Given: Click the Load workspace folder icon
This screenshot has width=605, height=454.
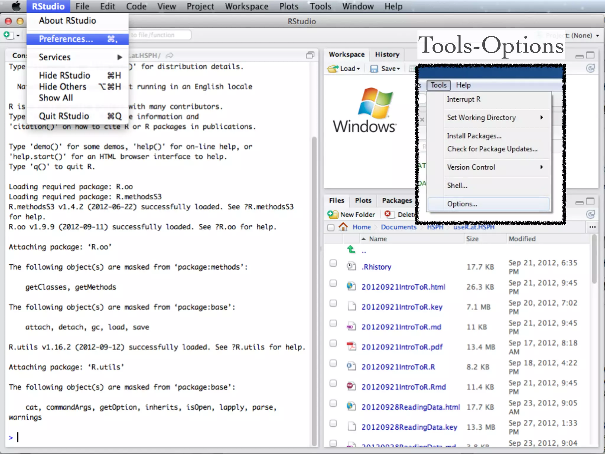Looking at the screenshot, I should pyautogui.click(x=333, y=69).
